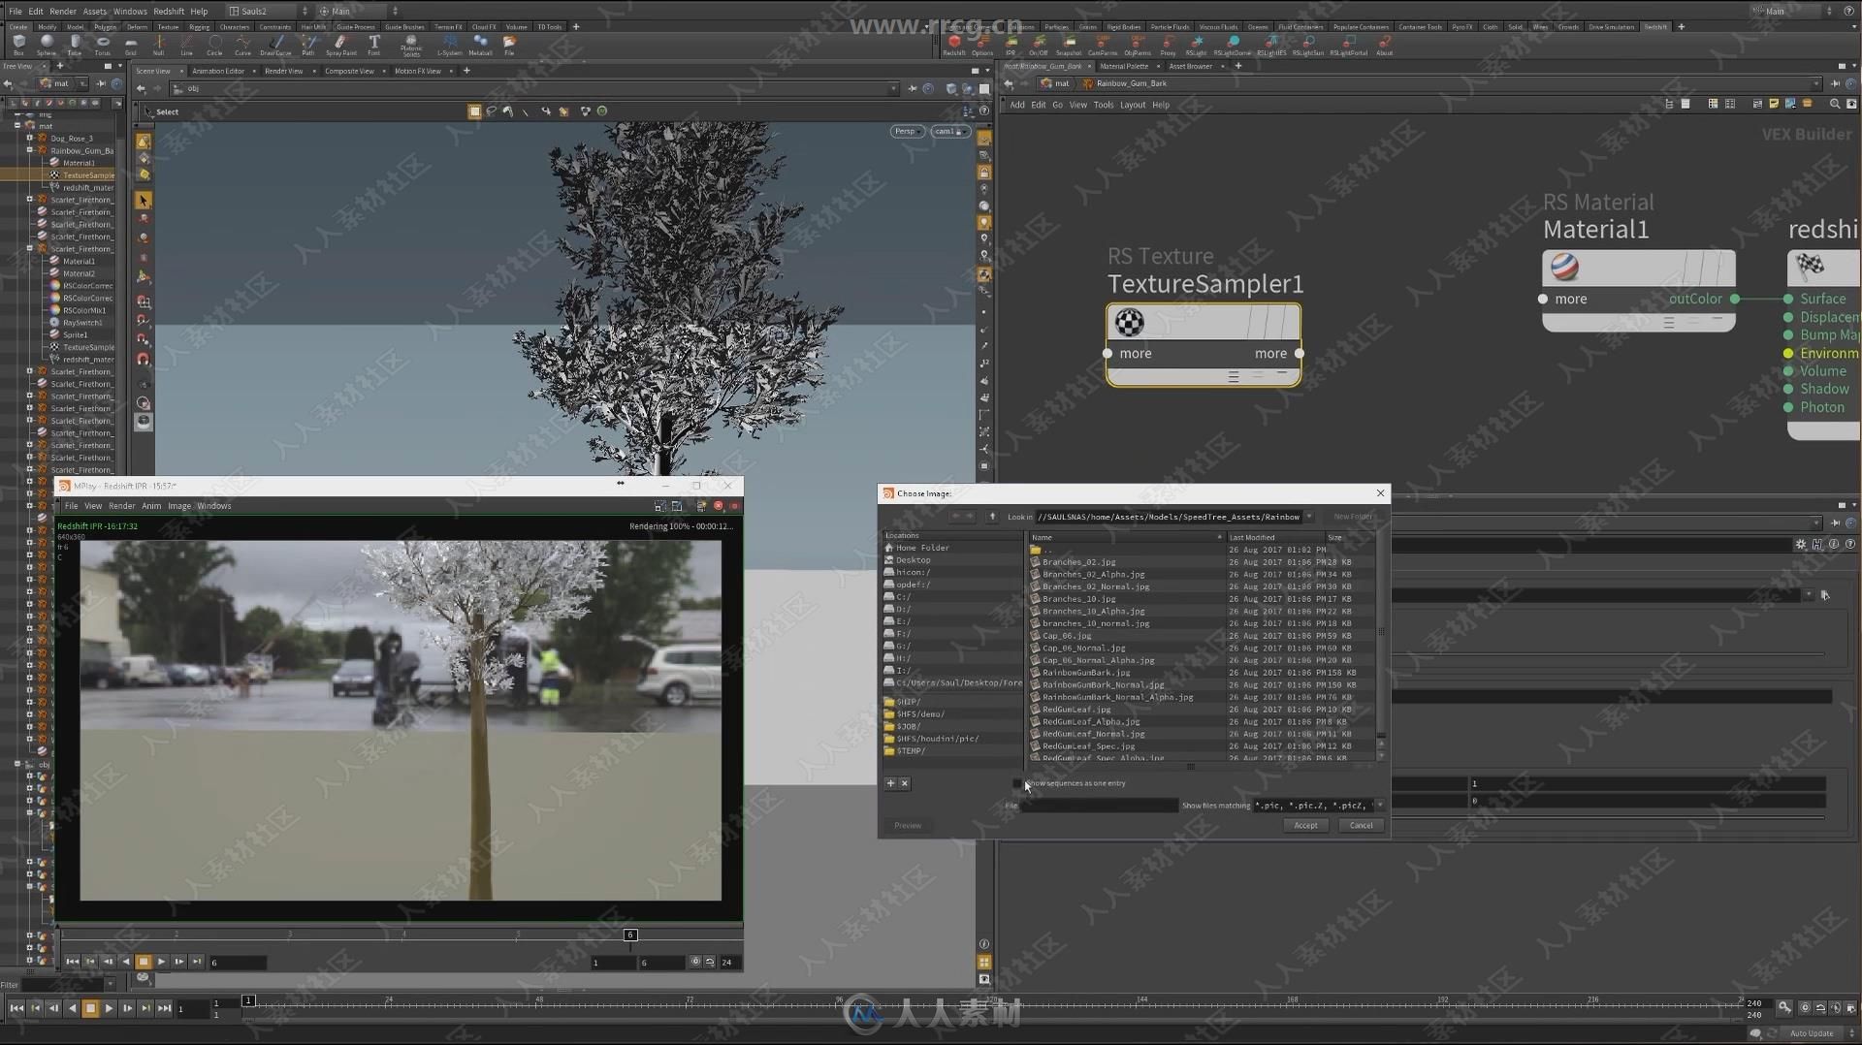The height and width of the screenshot is (1045, 1862).
Task: Open MPlay Image menu
Action: [x=179, y=506]
